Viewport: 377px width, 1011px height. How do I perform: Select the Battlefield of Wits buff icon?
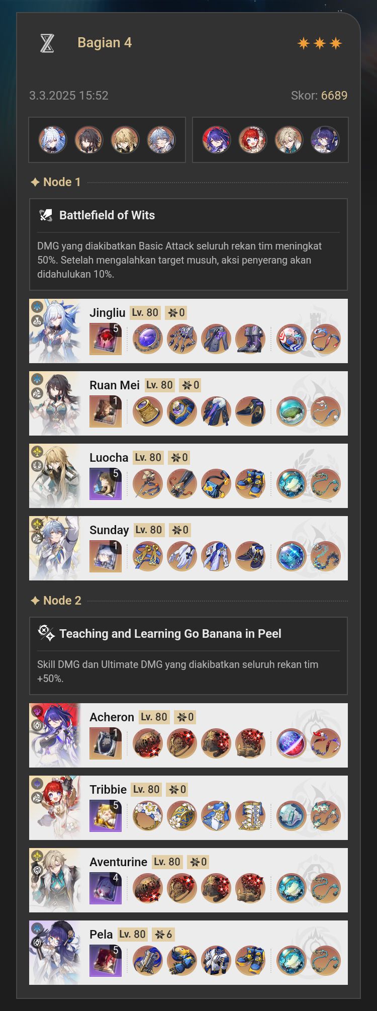pyautogui.click(x=46, y=215)
